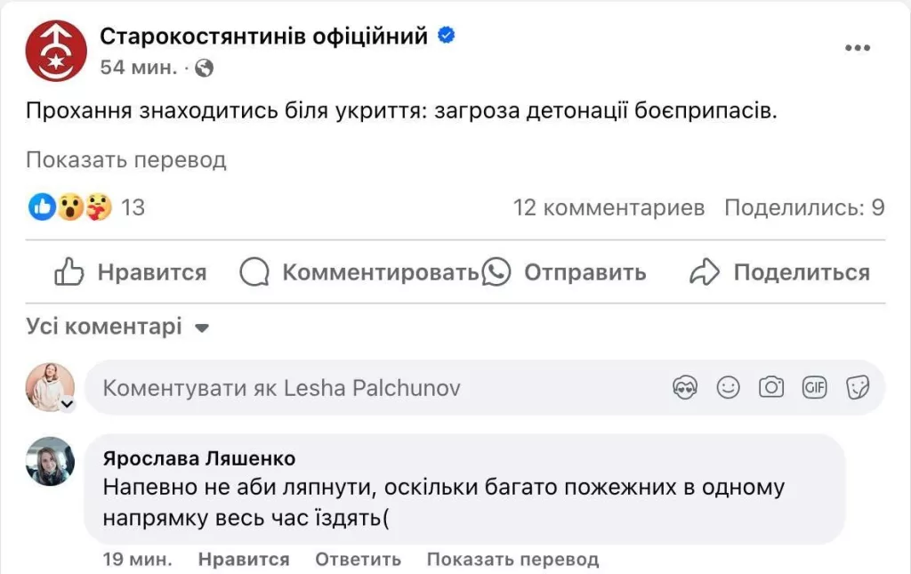Click the chevron on Lesha Palchunov's avatar
This screenshot has height=574, width=911.
(x=67, y=402)
